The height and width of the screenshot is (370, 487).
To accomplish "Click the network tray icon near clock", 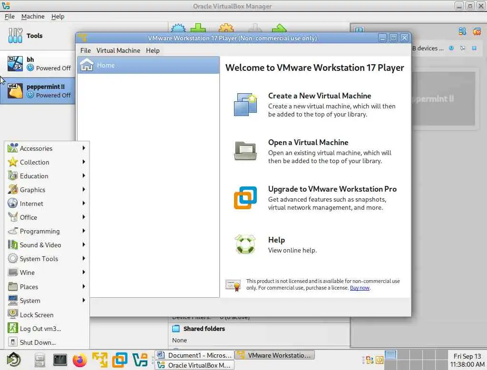I will tap(370, 360).
